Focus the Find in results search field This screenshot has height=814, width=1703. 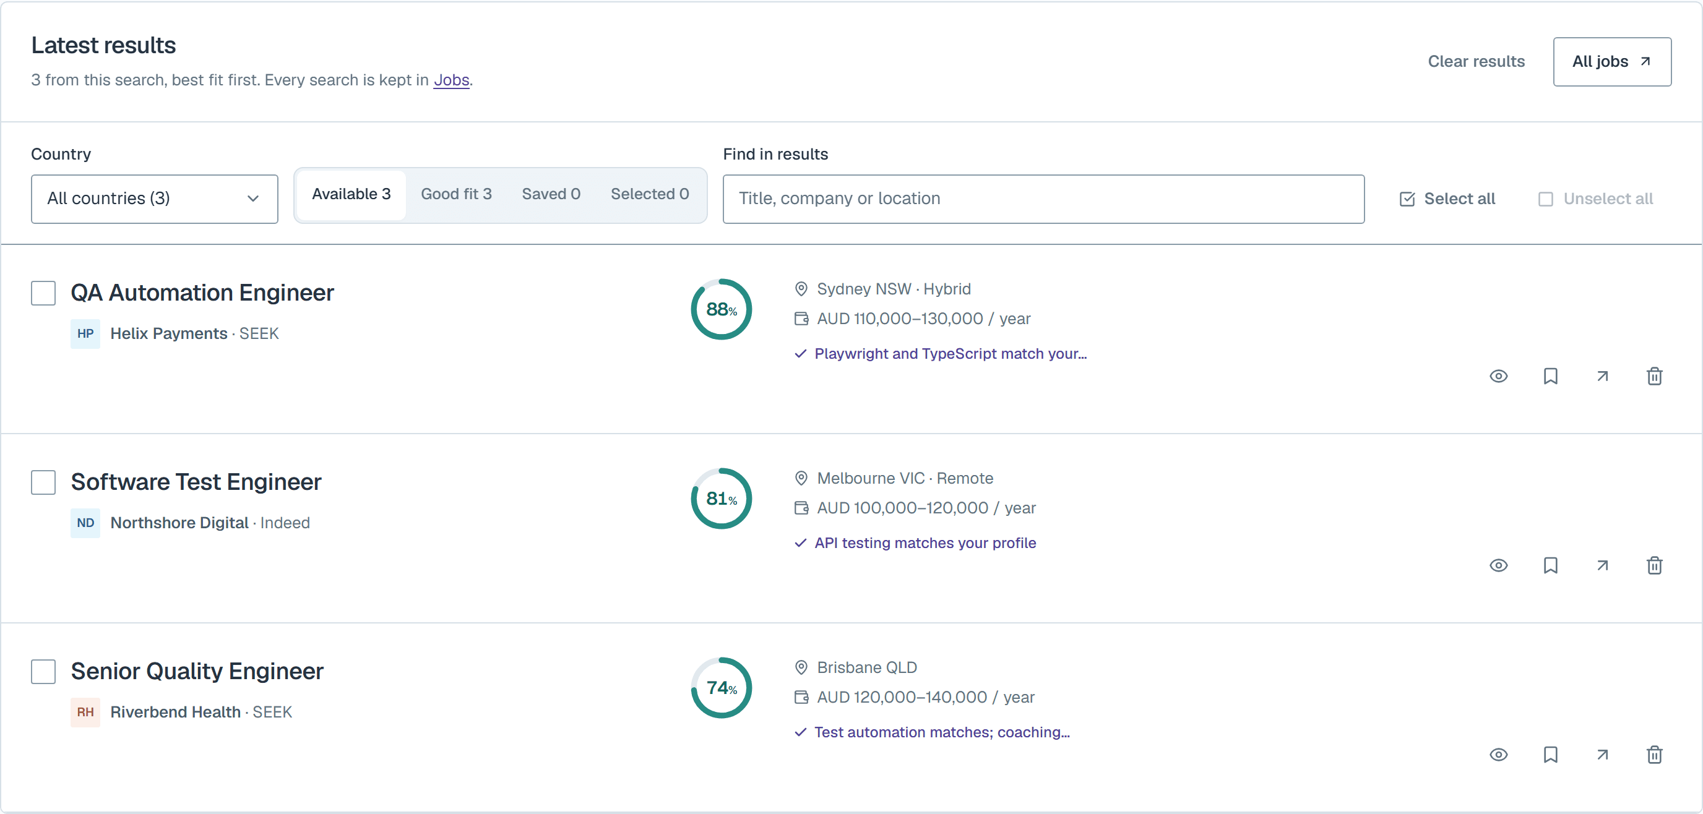[1043, 199]
